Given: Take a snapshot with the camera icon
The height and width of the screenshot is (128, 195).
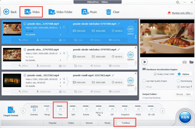Looking at the screenshot, I should point(184,62).
